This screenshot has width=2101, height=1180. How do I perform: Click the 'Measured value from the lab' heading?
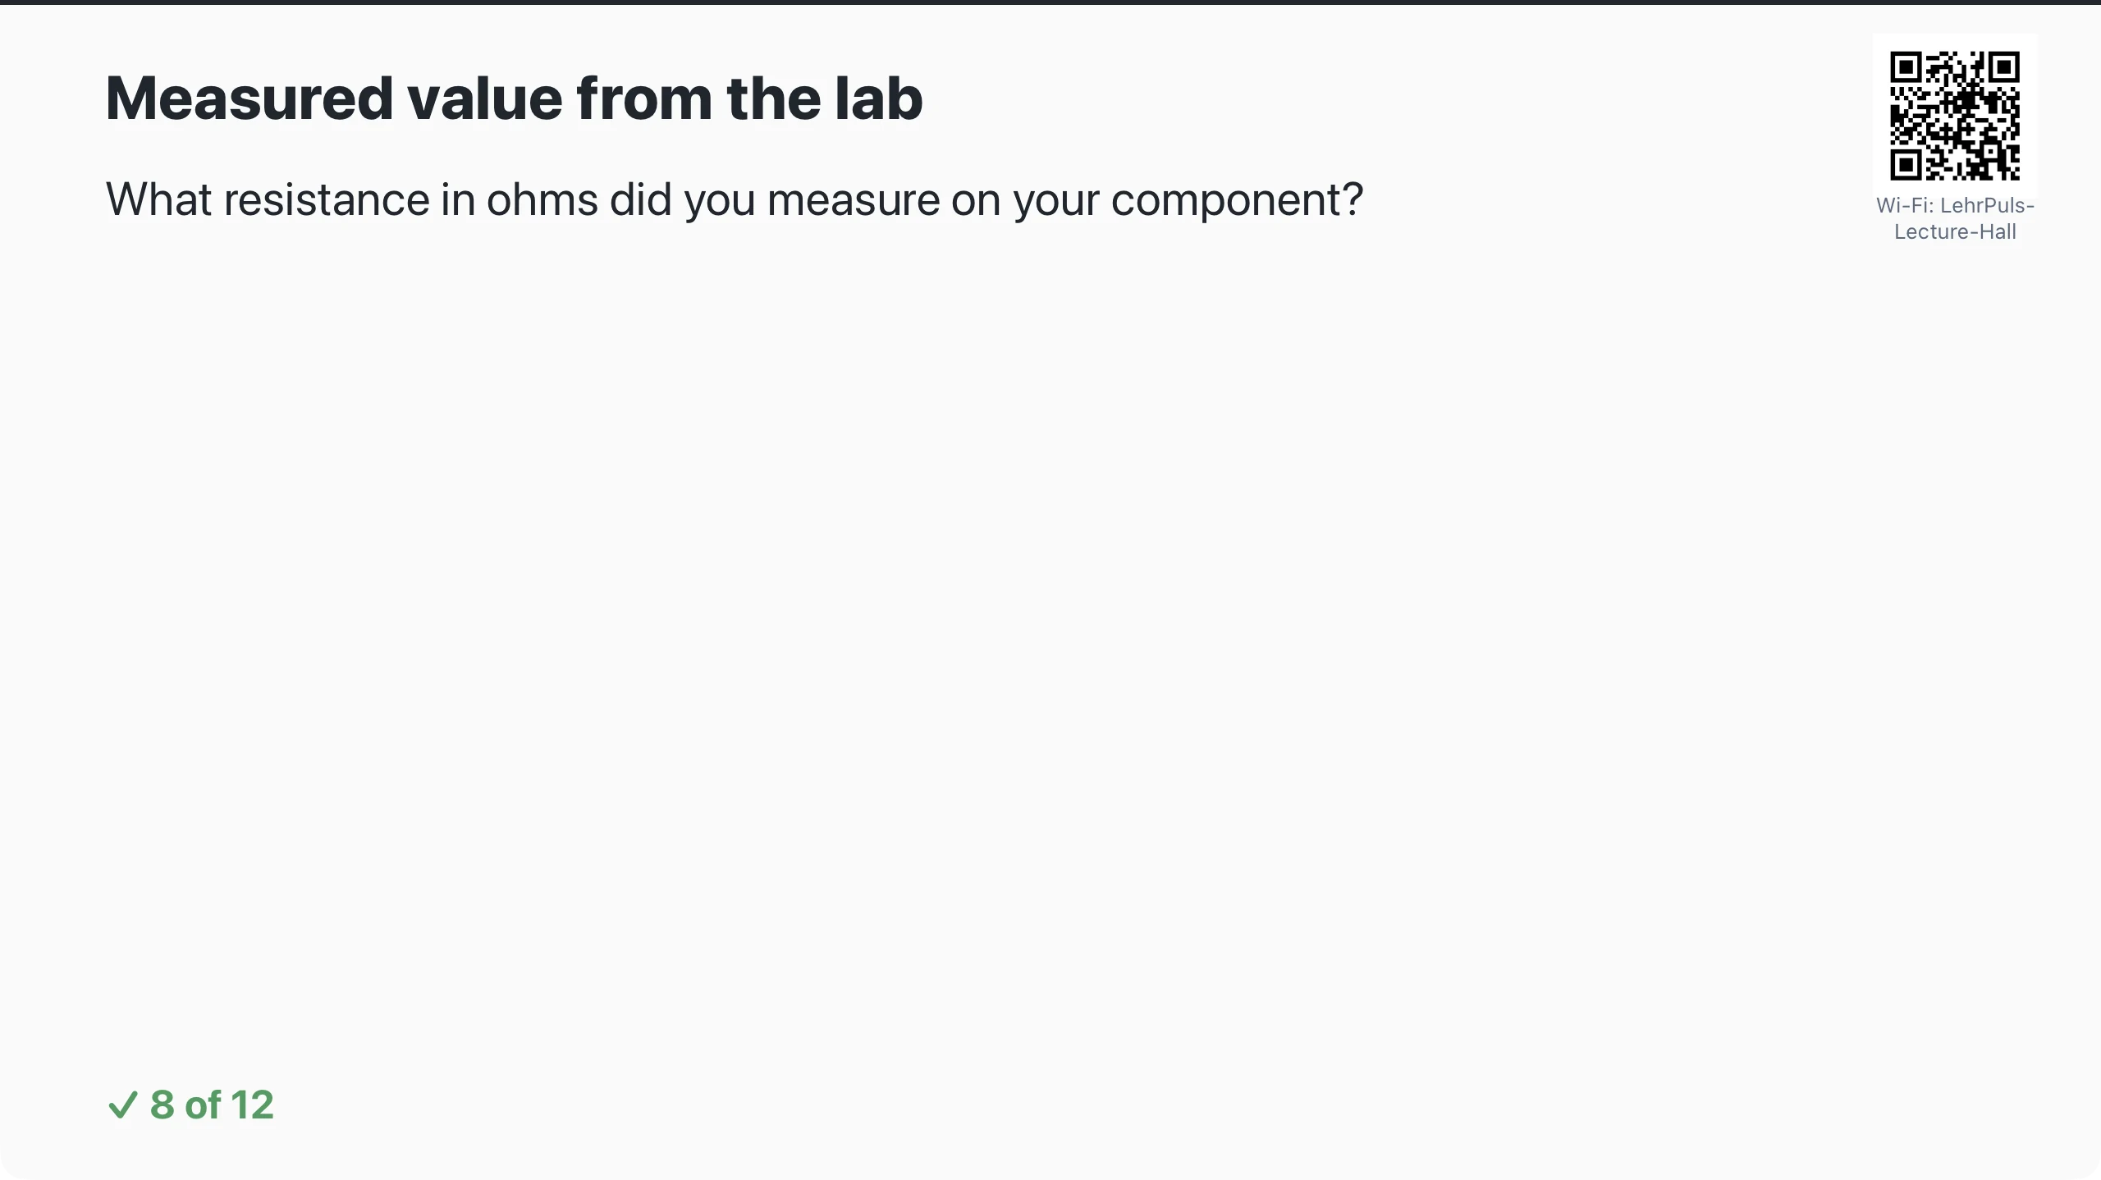coord(515,98)
